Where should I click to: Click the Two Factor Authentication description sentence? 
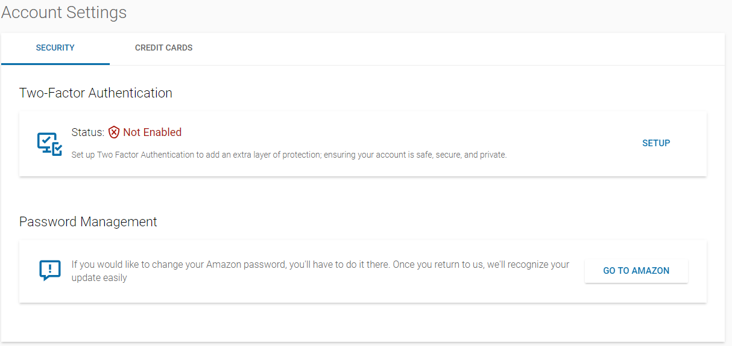point(289,155)
